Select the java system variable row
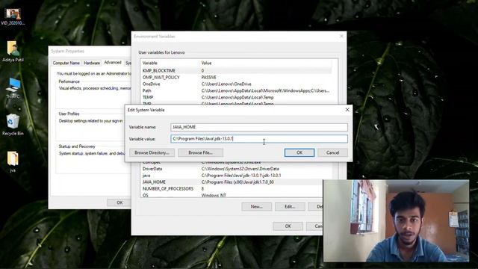Viewport: 478px width, 269px height. pyautogui.click(x=237, y=176)
